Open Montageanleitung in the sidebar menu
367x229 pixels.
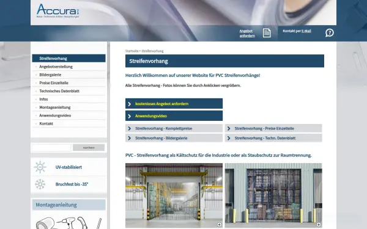69,107
